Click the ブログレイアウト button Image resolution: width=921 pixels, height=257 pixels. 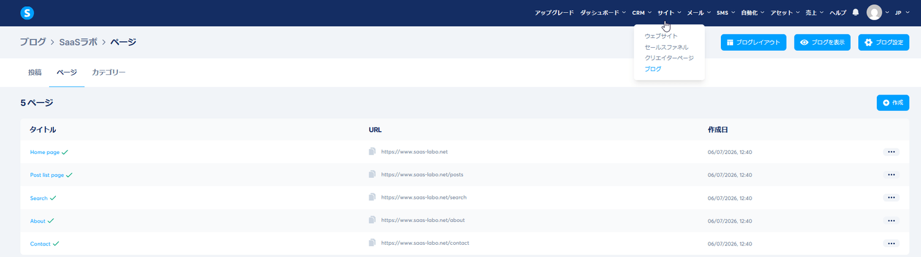tap(753, 42)
